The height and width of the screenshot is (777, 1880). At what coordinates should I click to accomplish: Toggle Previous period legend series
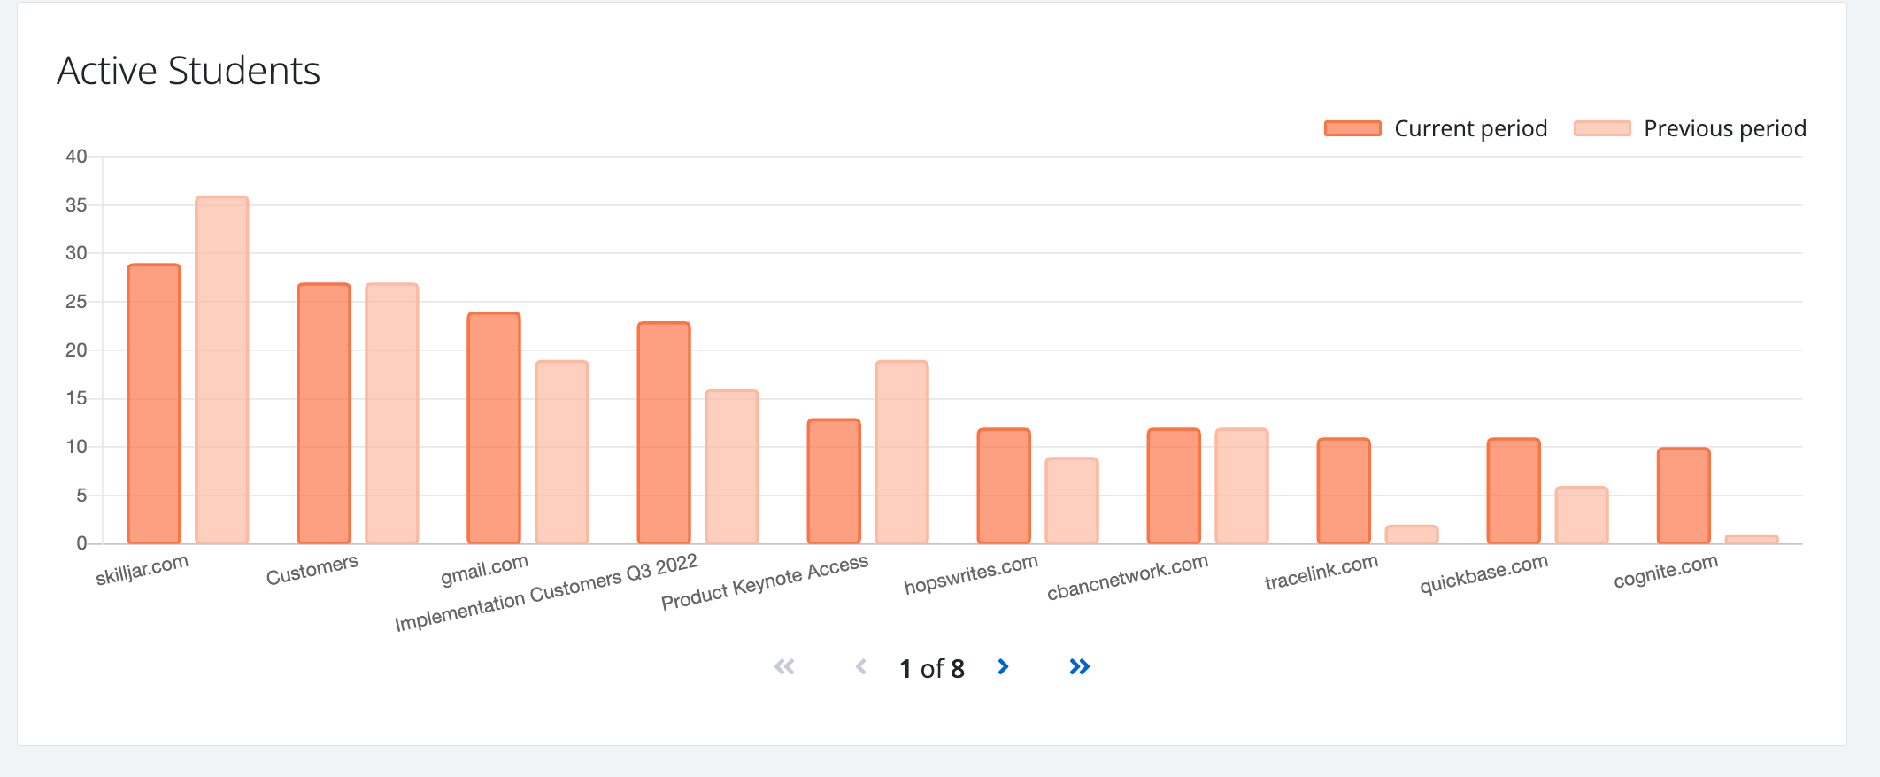click(1724, 128)
